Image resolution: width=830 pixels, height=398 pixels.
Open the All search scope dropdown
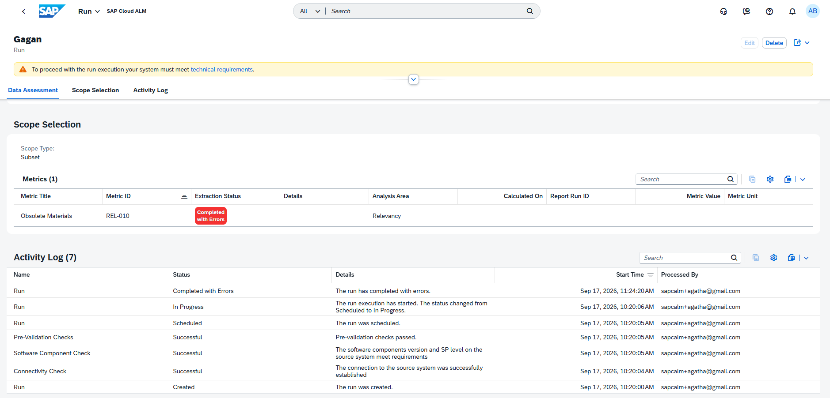tap(310, 11)
